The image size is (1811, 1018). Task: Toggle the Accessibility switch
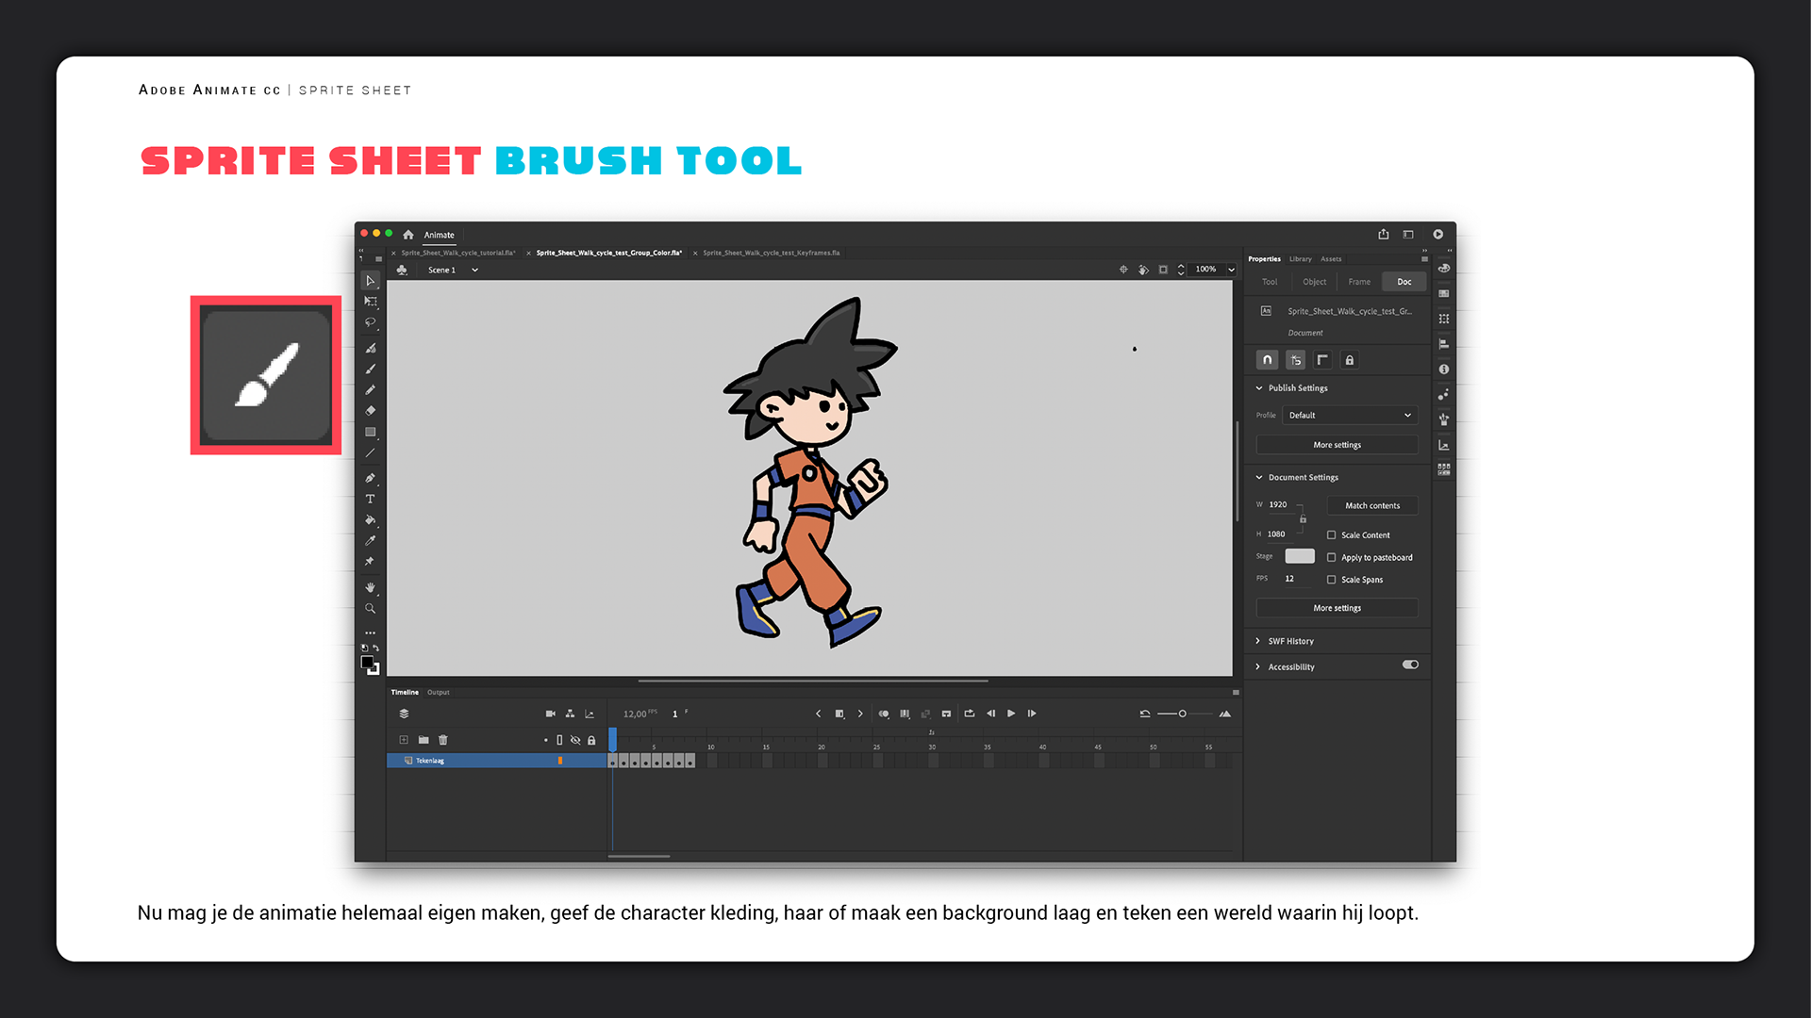pyautogui.click(x=1410, y=665)
